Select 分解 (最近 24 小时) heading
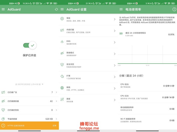The image size is (177, 132). [x=131, y=76]
